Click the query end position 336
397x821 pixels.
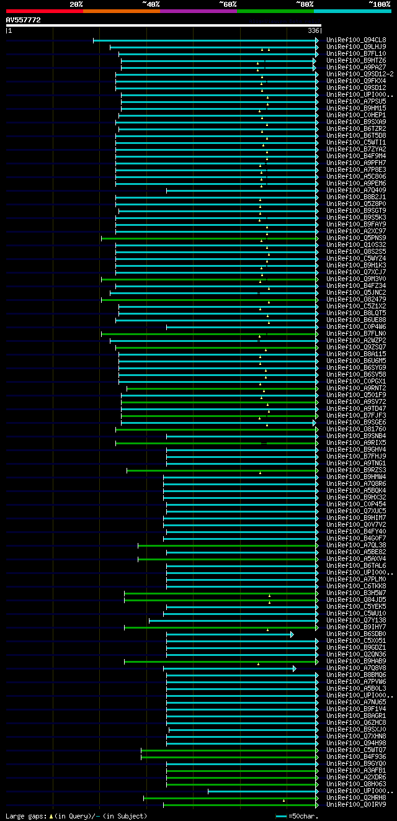[313, 30]
